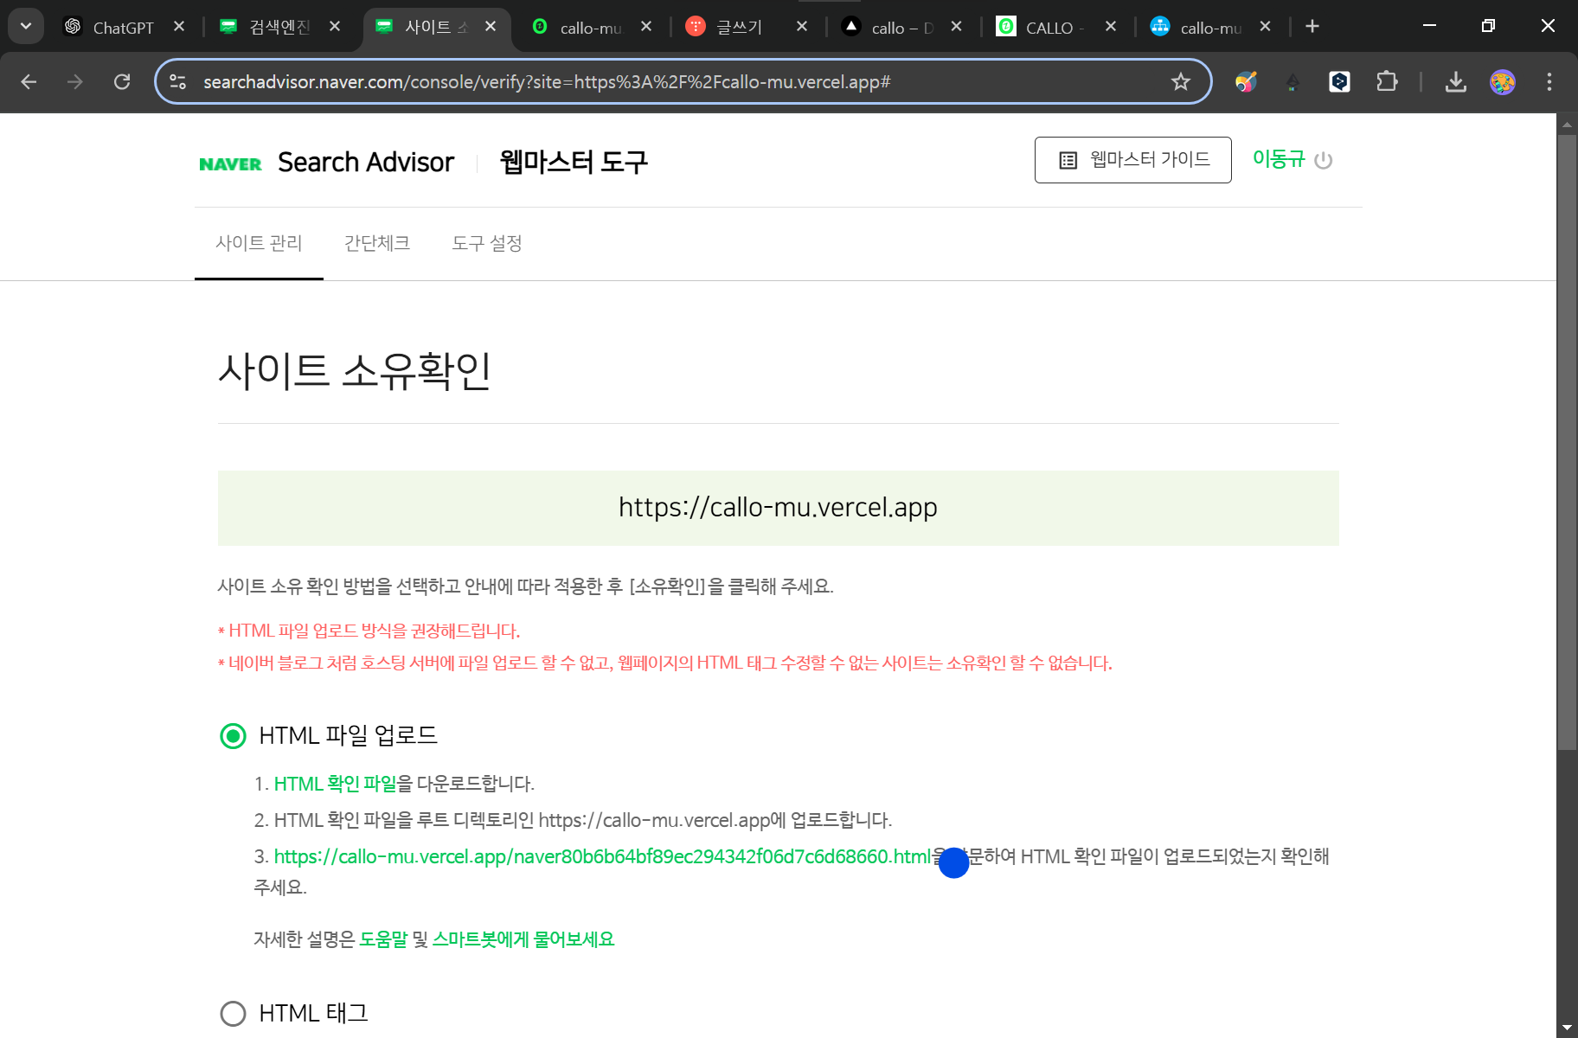
Task: Click the scrollbar up arrow
Action: (x=1567, y=124)
